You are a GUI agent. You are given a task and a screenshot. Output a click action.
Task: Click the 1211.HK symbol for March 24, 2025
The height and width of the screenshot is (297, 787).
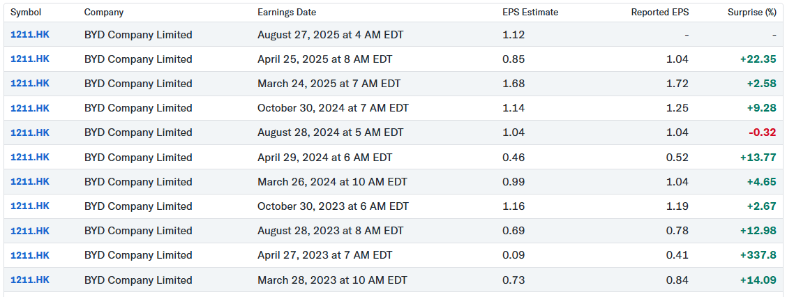(x=29, y=83)
